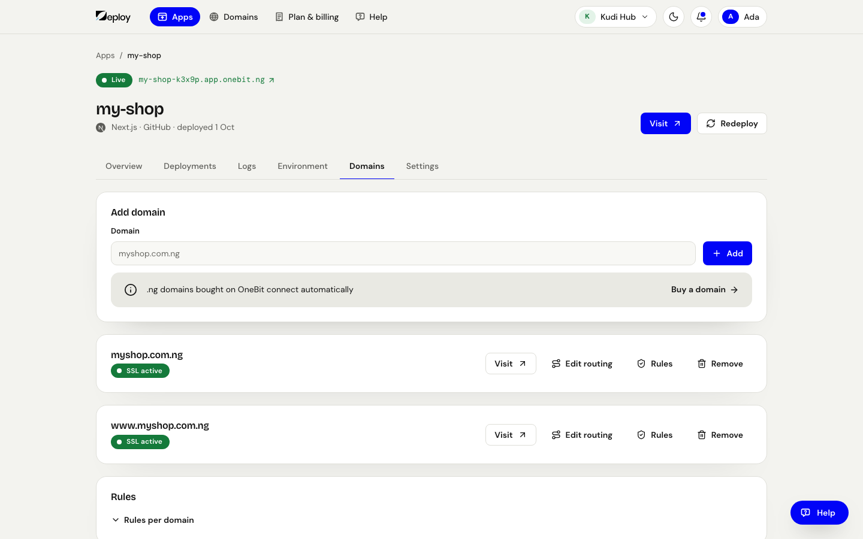This screenshot has width=863, height=539.
Task: Remove www.myshop.com.ng domain
Action: [x=720, y=435]
